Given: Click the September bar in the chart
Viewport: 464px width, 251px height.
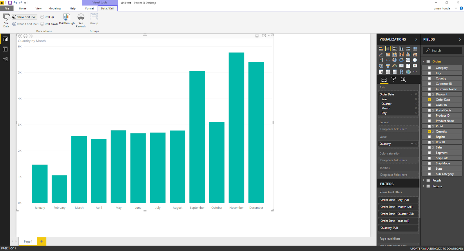Looking at the screenshot, I should [197, 137].
